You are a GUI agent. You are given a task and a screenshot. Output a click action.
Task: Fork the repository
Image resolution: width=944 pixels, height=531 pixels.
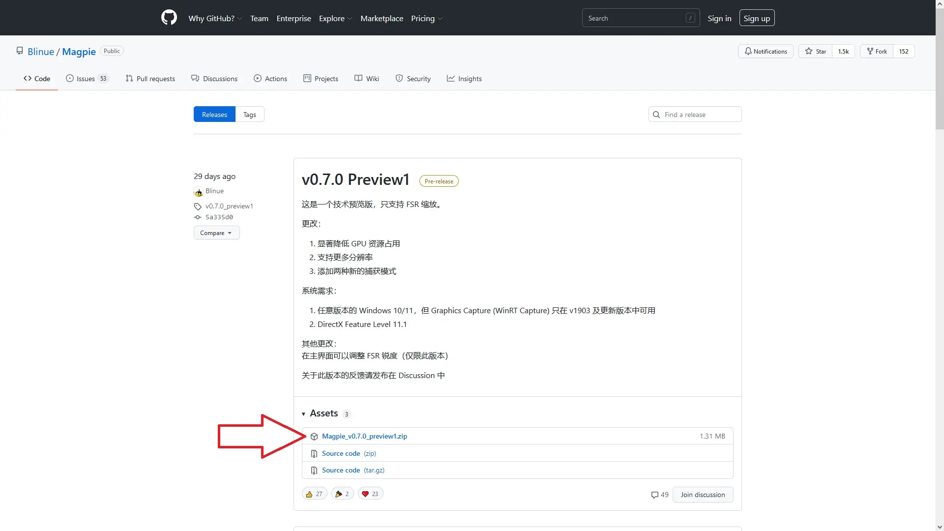coord(877,51)
